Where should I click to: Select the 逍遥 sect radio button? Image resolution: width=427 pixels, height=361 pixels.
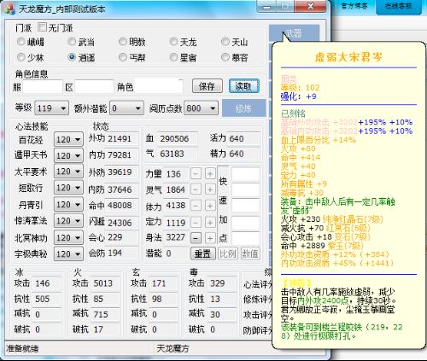pos(72,57)
